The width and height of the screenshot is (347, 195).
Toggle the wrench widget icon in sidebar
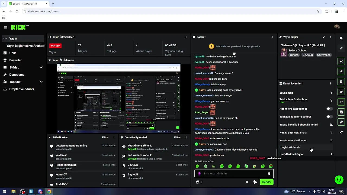pyautogui.click(x=341, y=122)
